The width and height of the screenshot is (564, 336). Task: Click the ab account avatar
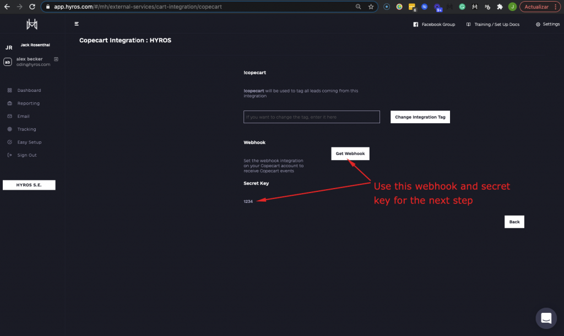[8, 62]
